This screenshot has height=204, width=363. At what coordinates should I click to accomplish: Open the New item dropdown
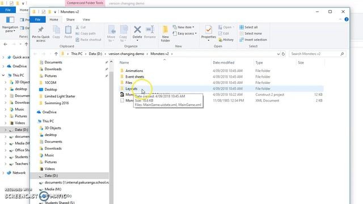tap(183, 27)
